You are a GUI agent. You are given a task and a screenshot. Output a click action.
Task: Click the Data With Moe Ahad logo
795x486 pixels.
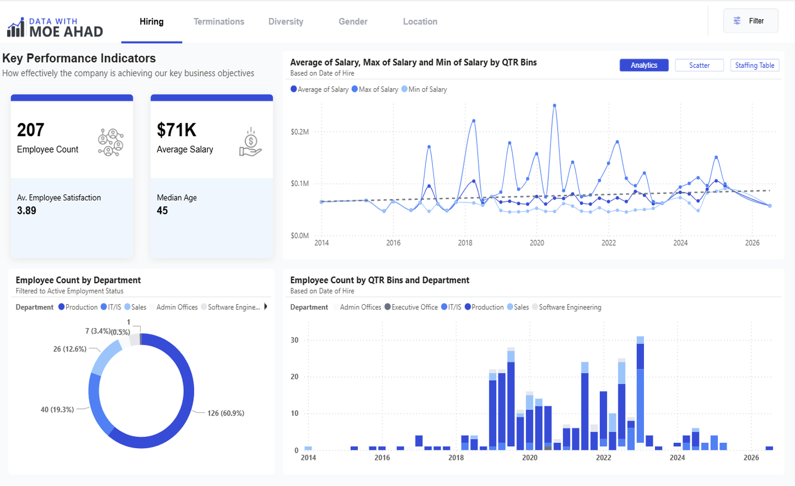click(x=55, y=27)
